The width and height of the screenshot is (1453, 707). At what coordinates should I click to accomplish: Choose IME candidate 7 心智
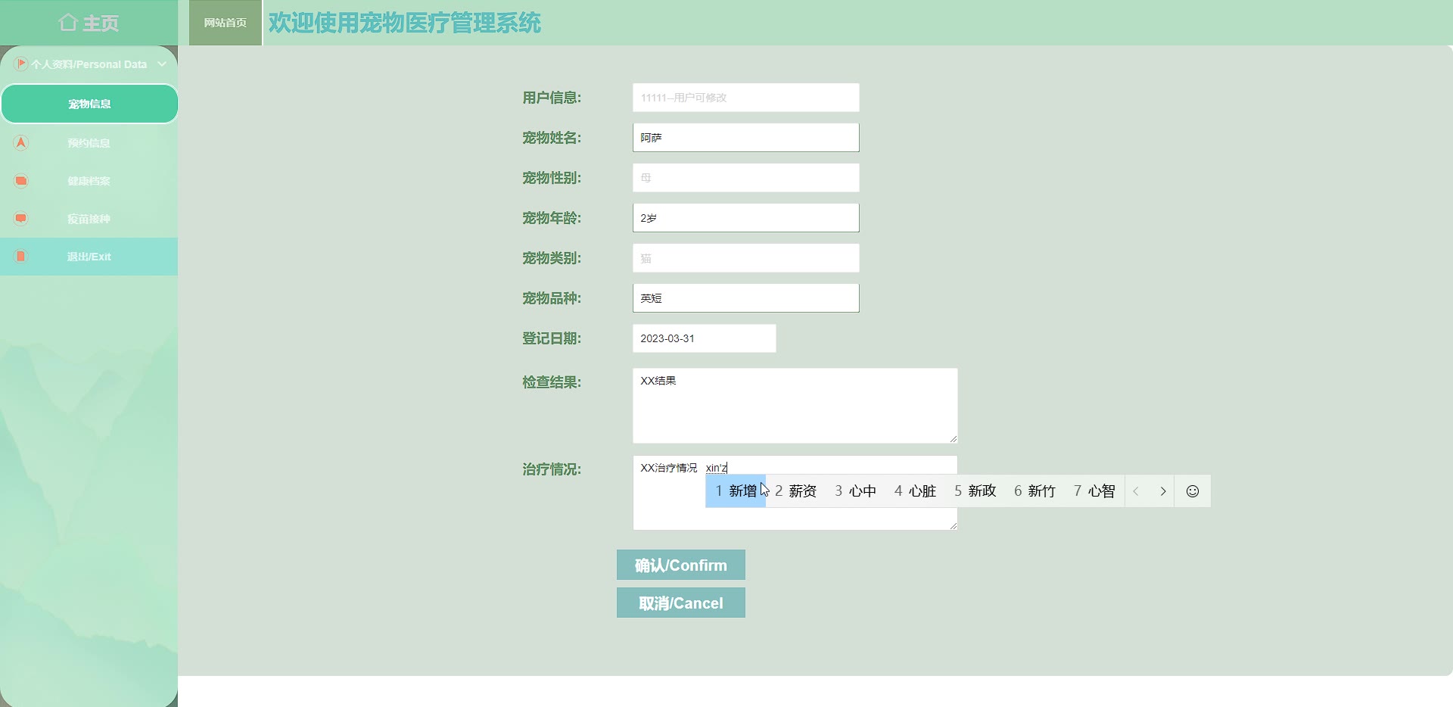click(x=1094, y=491)
